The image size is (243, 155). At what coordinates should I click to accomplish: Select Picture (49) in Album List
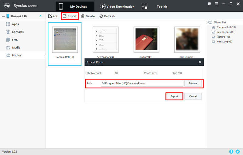pyautogui.click(x=223, y=37)
